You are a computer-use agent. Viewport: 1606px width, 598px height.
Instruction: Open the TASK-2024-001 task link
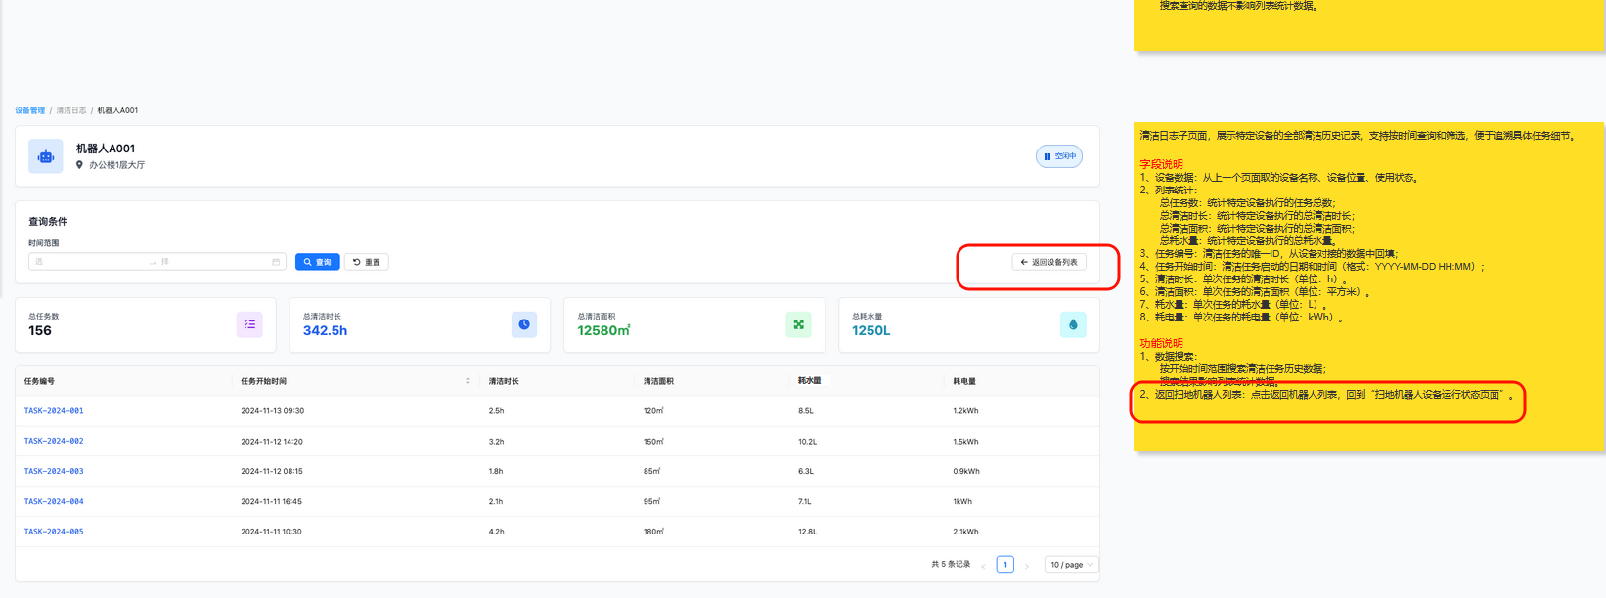point(54,411)
